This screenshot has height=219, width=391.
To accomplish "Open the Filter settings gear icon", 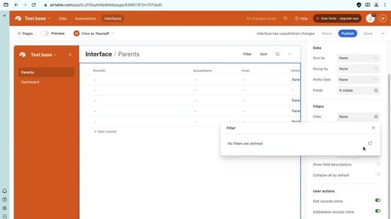I will pyautogui.click(x=376, y=116).
